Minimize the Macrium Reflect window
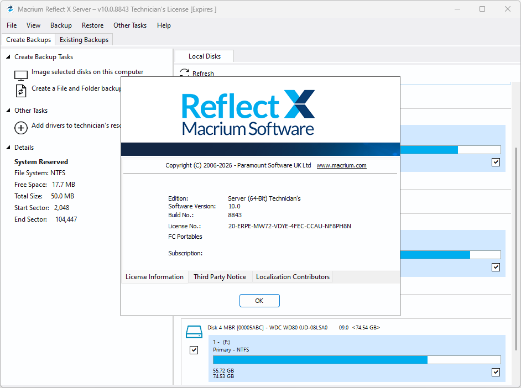The height and width of the screenshot is (388, 521). (457, 9)
